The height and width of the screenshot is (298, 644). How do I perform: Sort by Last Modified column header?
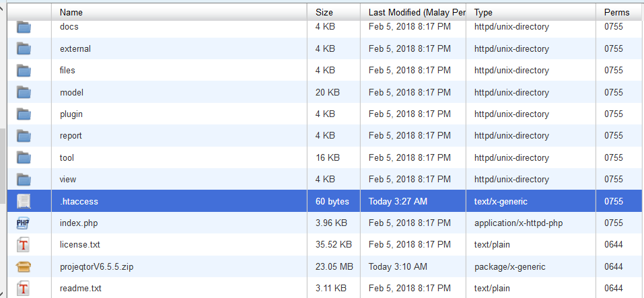pyautogui.click(x=417, y=12)
